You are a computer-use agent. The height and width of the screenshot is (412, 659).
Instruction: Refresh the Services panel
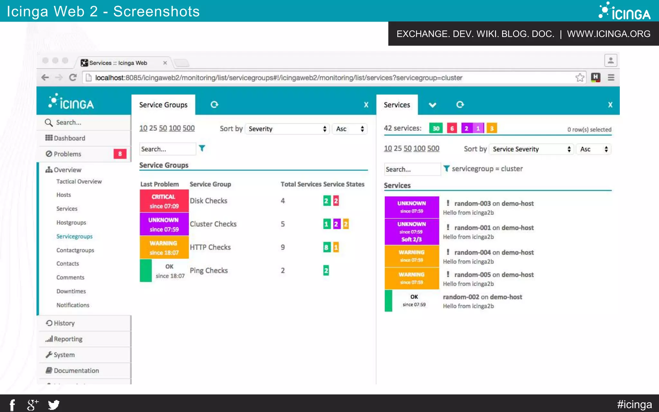tap(460, 105)
